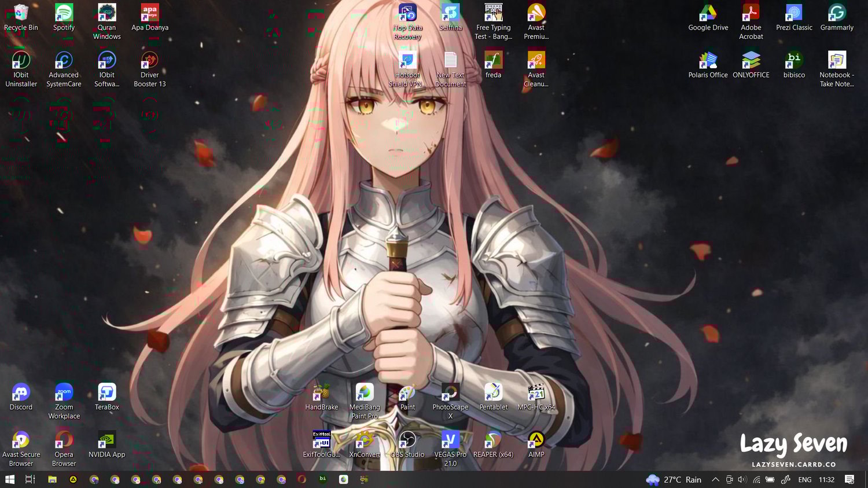
Task: Open File Explorer from the taskbar
Action: point(52,479)
